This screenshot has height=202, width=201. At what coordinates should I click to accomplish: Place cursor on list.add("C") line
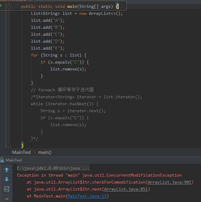(x=48, y=34)
